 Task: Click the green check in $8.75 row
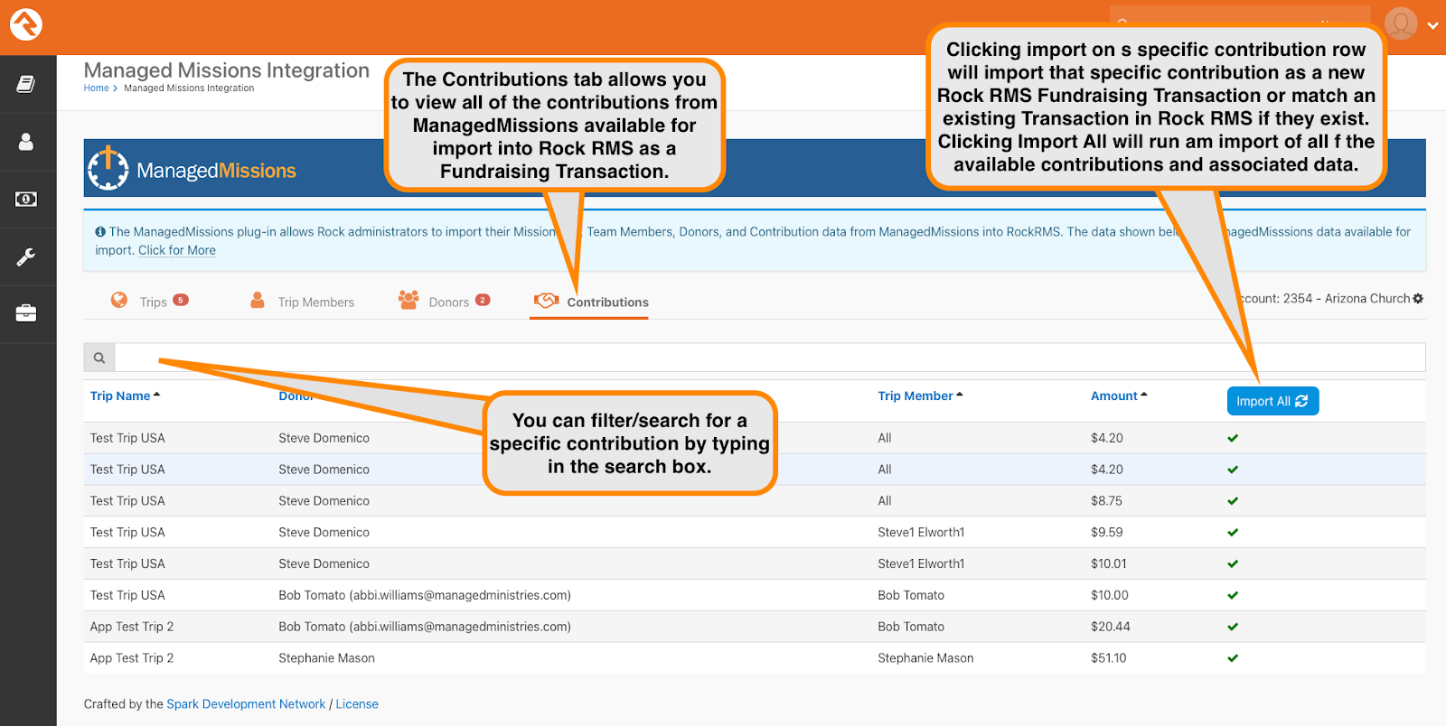pos(1233,501)
